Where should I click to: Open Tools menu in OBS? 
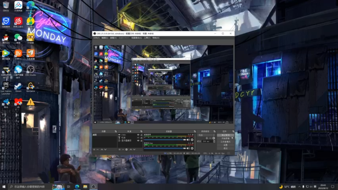tap(147, 38)
